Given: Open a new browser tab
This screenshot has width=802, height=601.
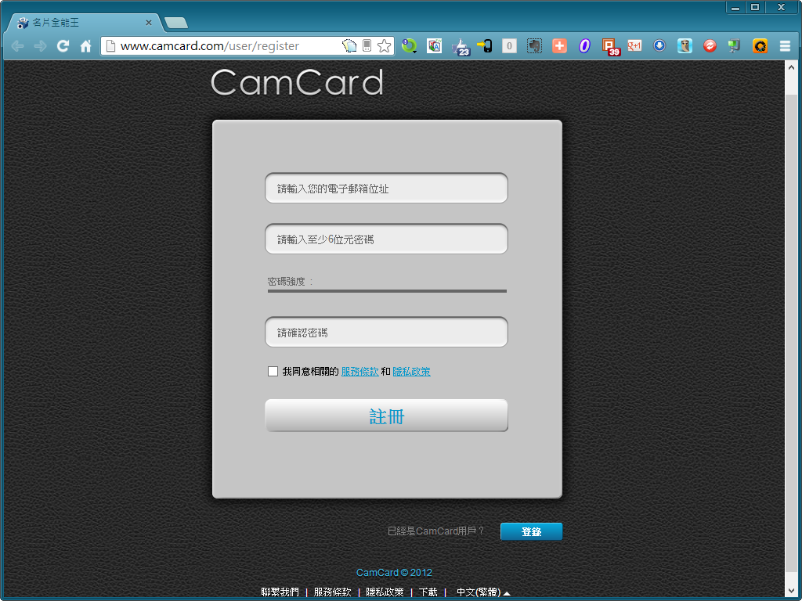Looking at the screenshot, I should pos(176,23).
